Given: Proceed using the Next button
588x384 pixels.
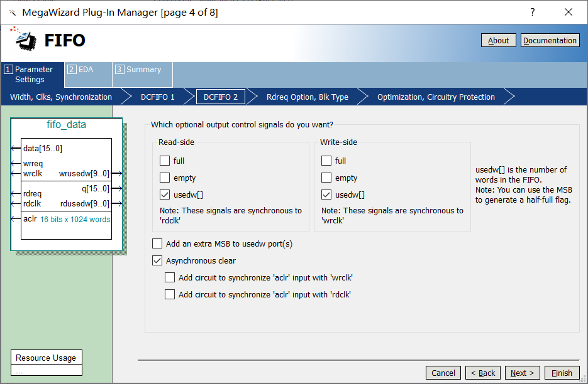Looking at the screenshot, I should (x=522, y=372).
